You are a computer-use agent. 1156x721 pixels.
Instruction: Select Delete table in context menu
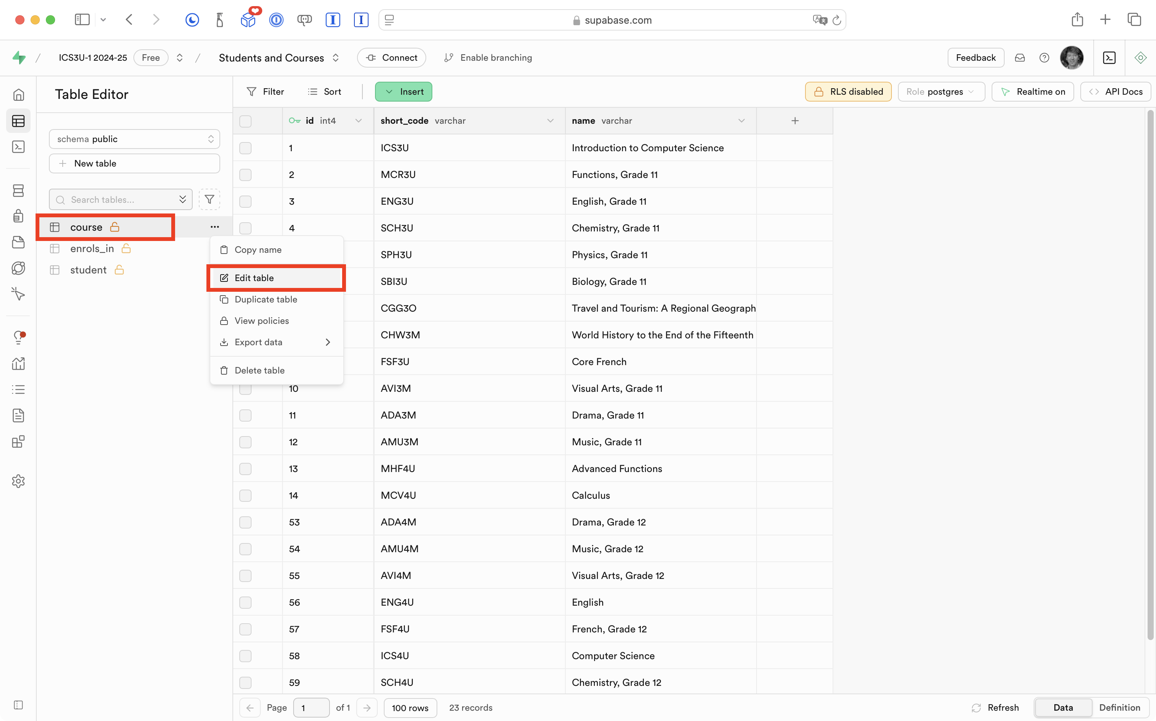click(259, 370)
